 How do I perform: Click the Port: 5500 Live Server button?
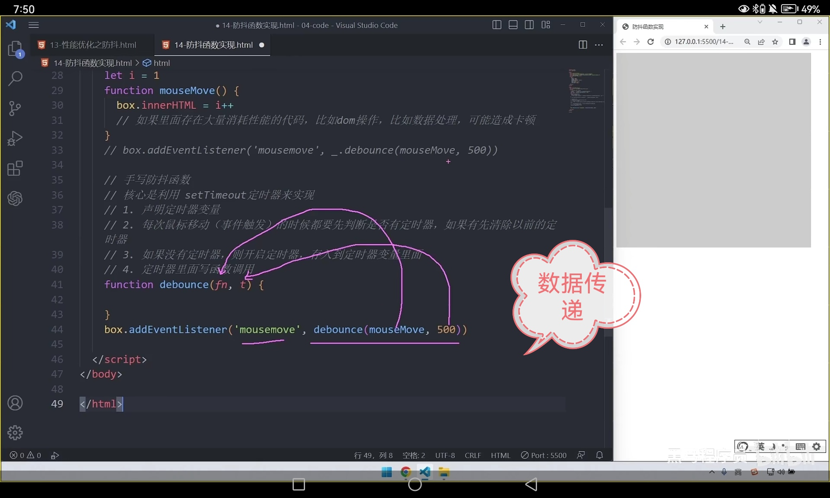pos(544,455)
